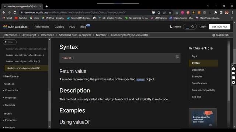Viewport: 236px width, 132px height.
Task: Open the Blog nav item
Action: (83, 27)
